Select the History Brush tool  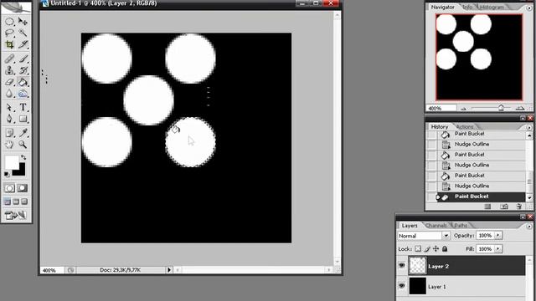(x=23, y=70)
